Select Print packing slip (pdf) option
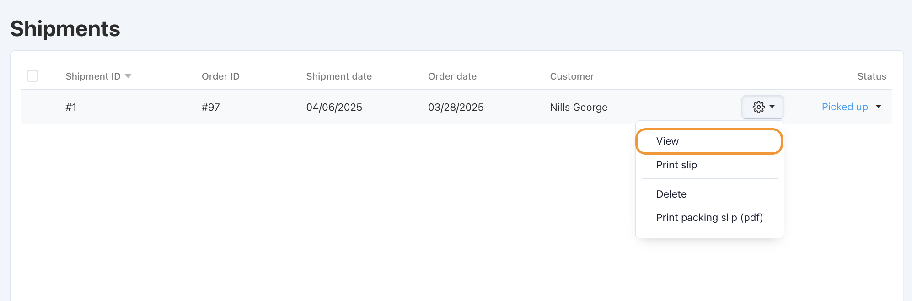Image resolution: width=912 pixels, height=301 pixels. coord(709,217)
